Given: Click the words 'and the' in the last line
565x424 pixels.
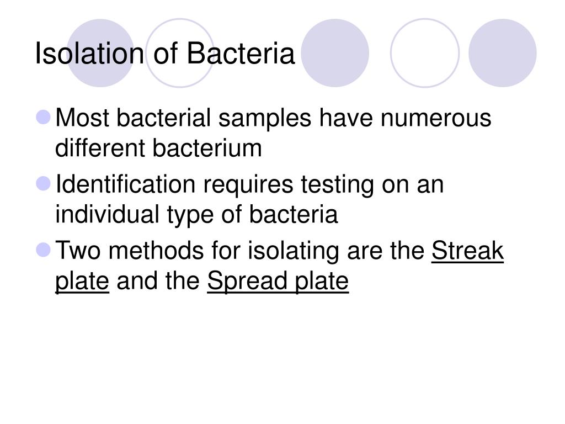Looking at the screenshot, I should pyautogui.click(x=158, y=281).
